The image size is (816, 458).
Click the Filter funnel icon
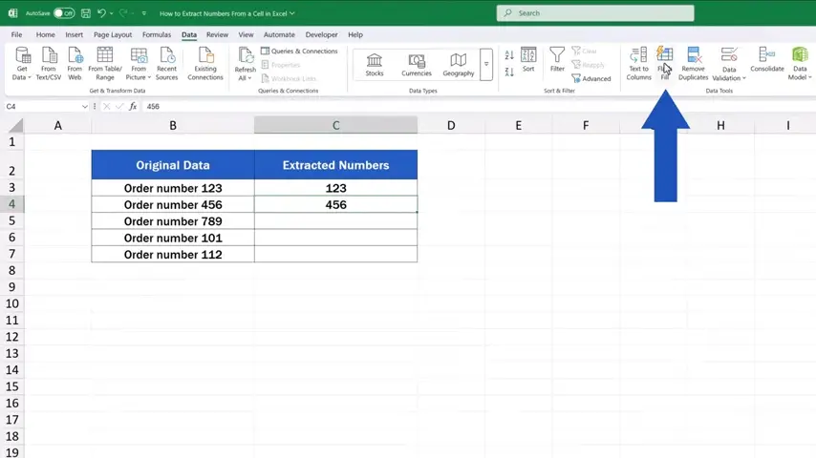557,60
